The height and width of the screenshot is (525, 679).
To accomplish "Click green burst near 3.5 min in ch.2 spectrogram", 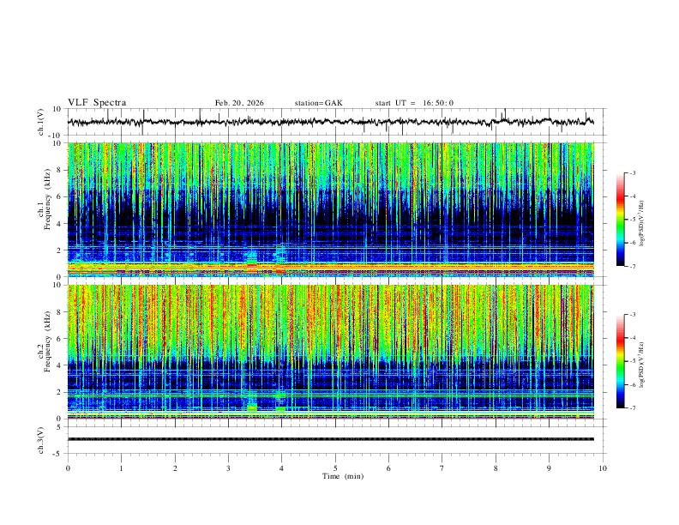I will point(252,407).
